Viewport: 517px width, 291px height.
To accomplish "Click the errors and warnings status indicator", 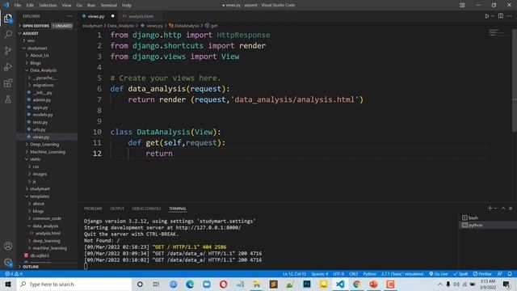I will point(14,274).
